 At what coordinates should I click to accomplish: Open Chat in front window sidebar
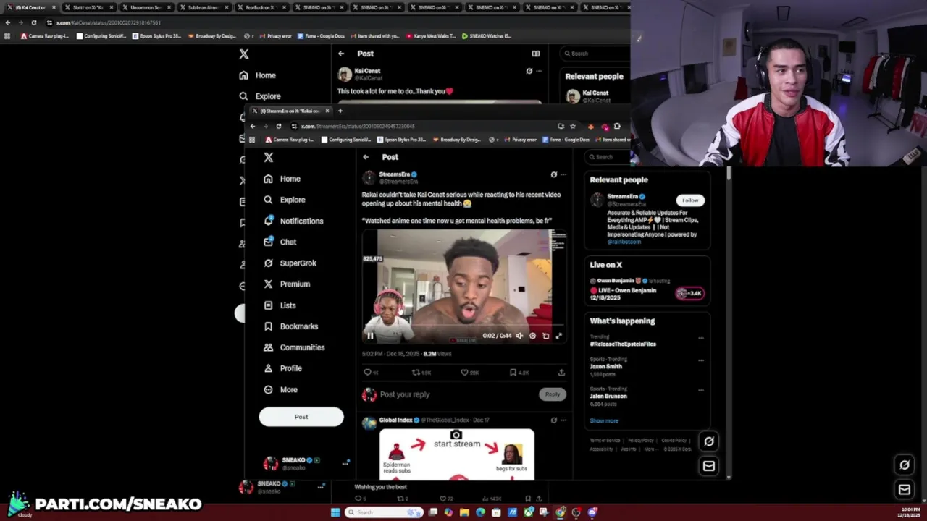click(x=280, y=242)
